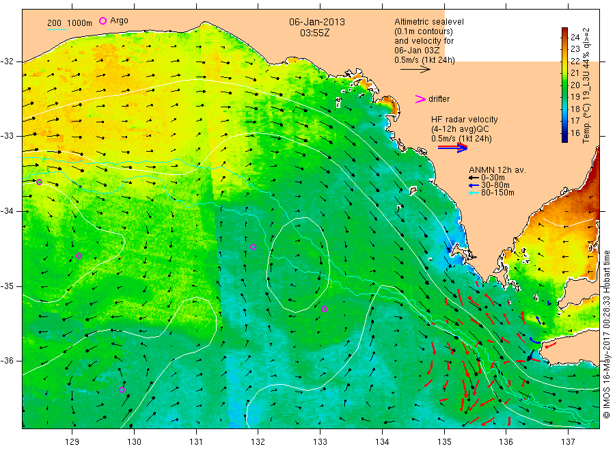Click the latitude label -36
This screenshot has height=451, width=615.
point(7,360)
